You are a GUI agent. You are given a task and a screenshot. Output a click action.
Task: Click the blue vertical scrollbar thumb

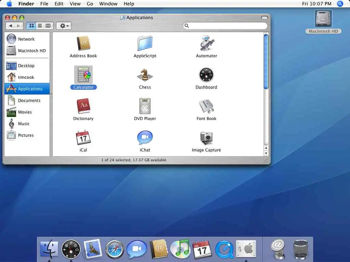pos(266,62)
